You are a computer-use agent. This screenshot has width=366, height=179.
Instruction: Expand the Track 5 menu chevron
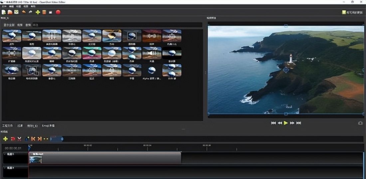(x=5, y=154)
